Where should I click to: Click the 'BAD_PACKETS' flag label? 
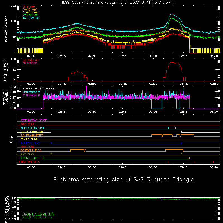[x=30, y=162]
